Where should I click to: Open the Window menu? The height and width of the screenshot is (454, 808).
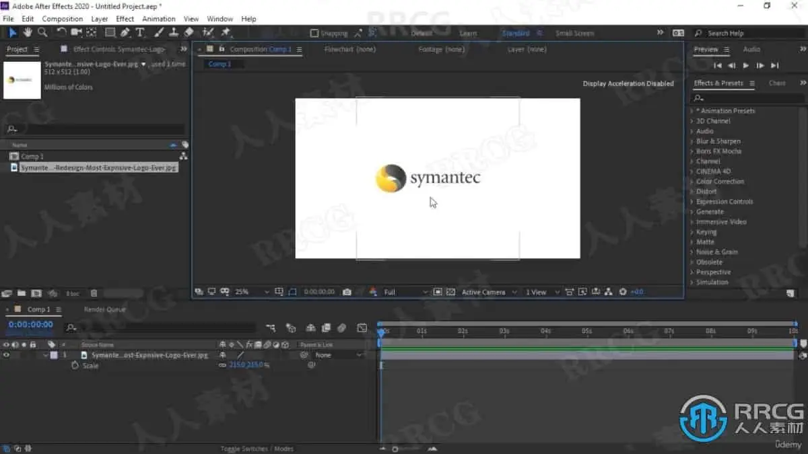[220, 19]
